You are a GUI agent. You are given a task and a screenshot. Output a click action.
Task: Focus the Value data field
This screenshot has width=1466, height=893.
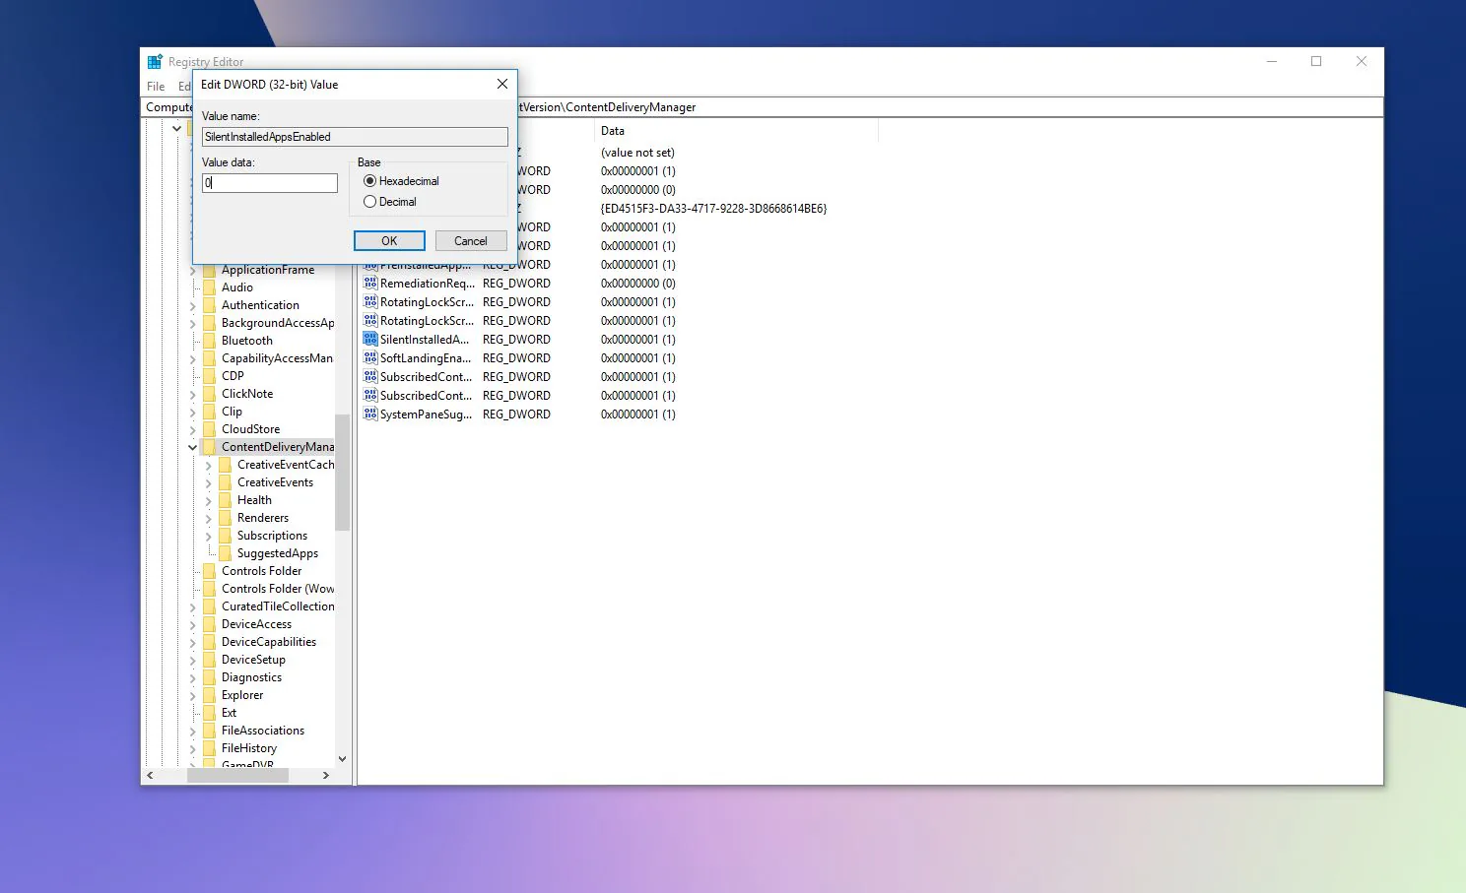tap(270, 183)
